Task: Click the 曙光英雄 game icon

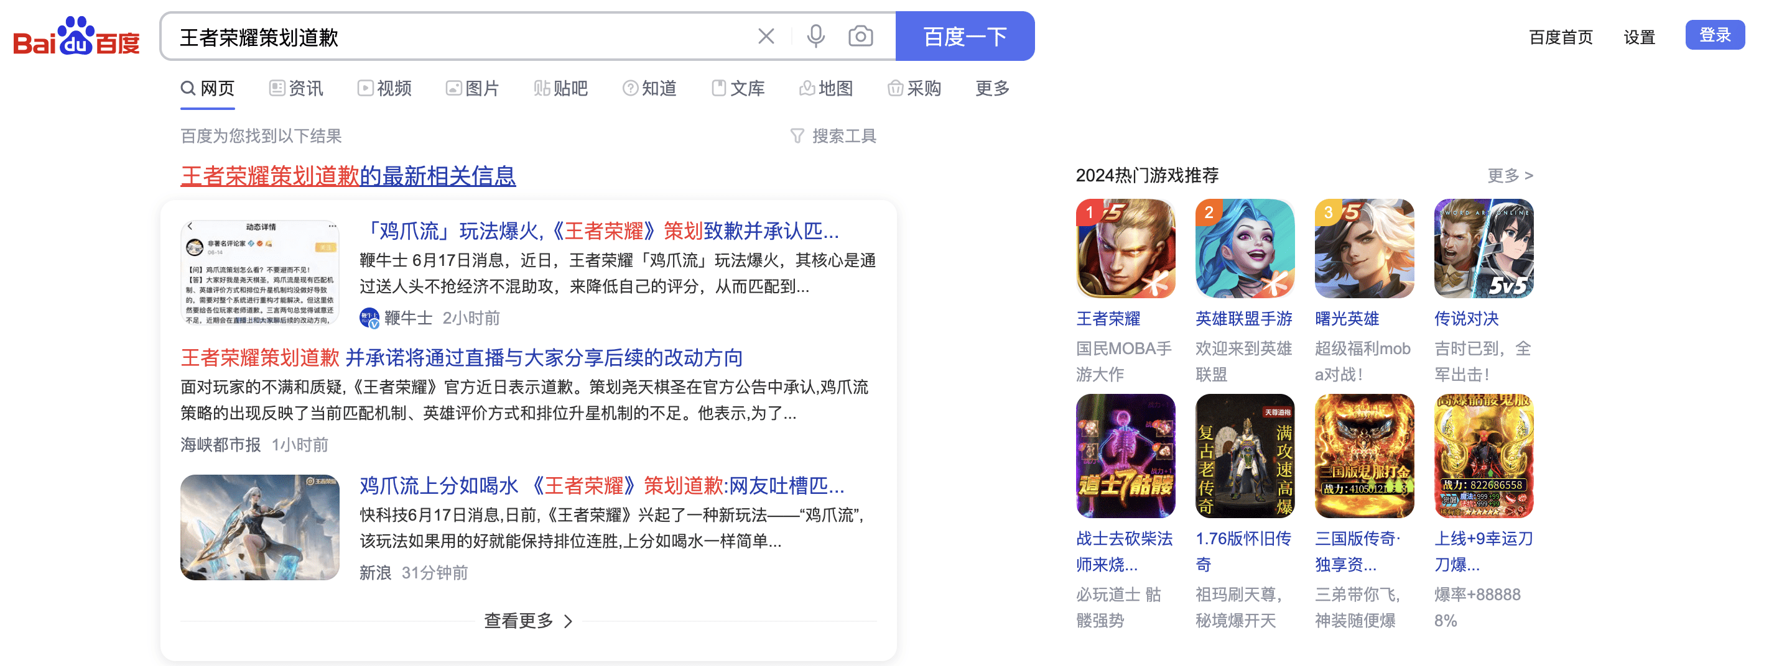Action: 1365,249
